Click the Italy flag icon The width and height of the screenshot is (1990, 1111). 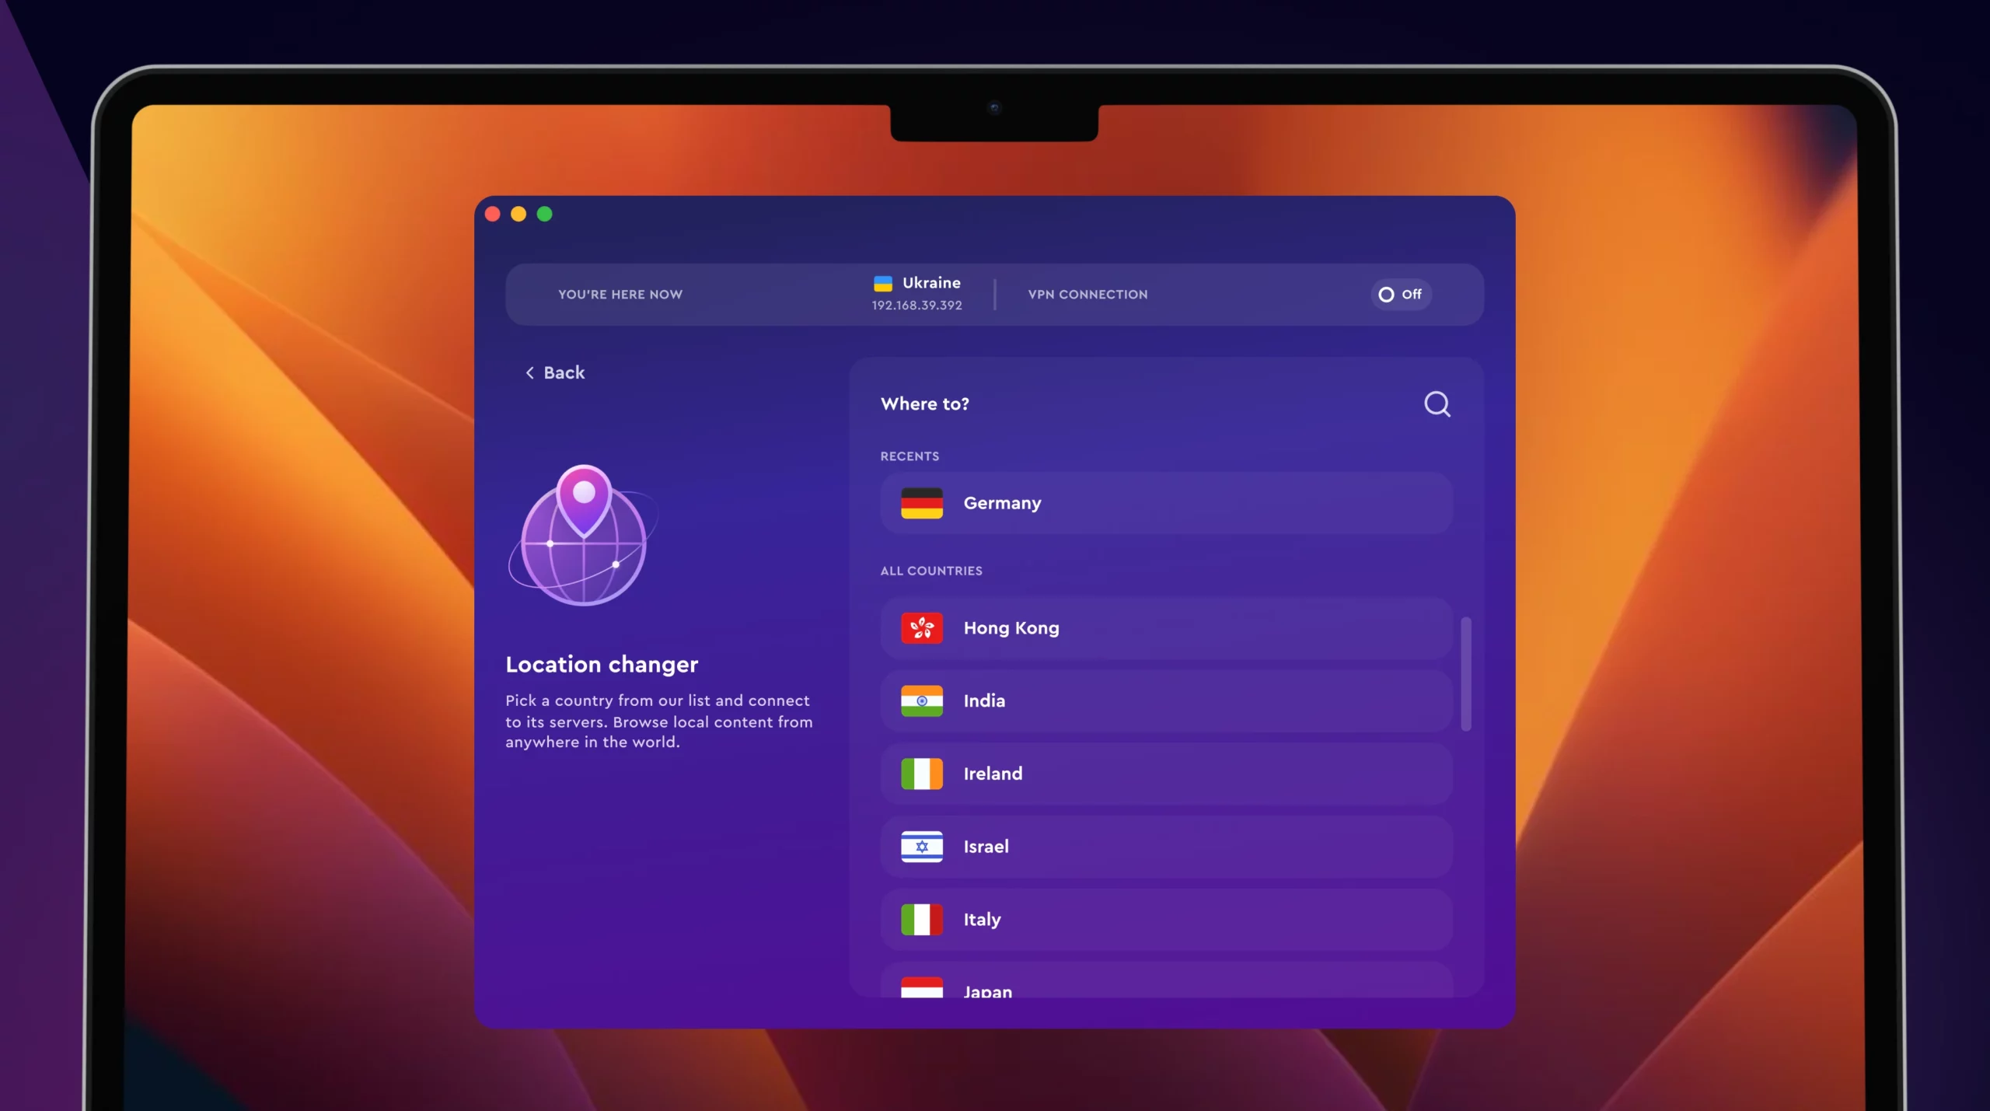tap(923, 920)
